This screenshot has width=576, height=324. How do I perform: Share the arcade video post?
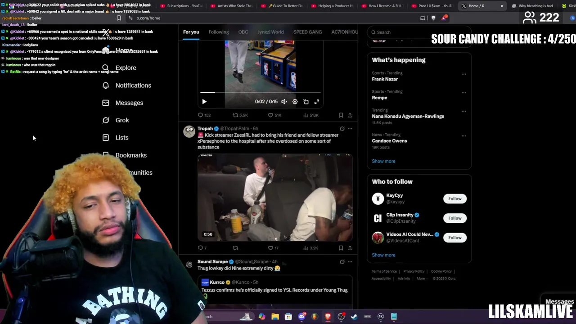(x=350, y=115)
